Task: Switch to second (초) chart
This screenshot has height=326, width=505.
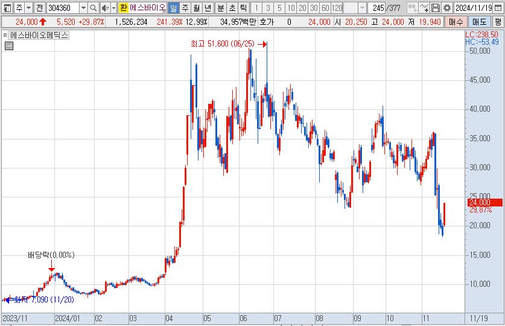Action: click(x=232, y=8)
